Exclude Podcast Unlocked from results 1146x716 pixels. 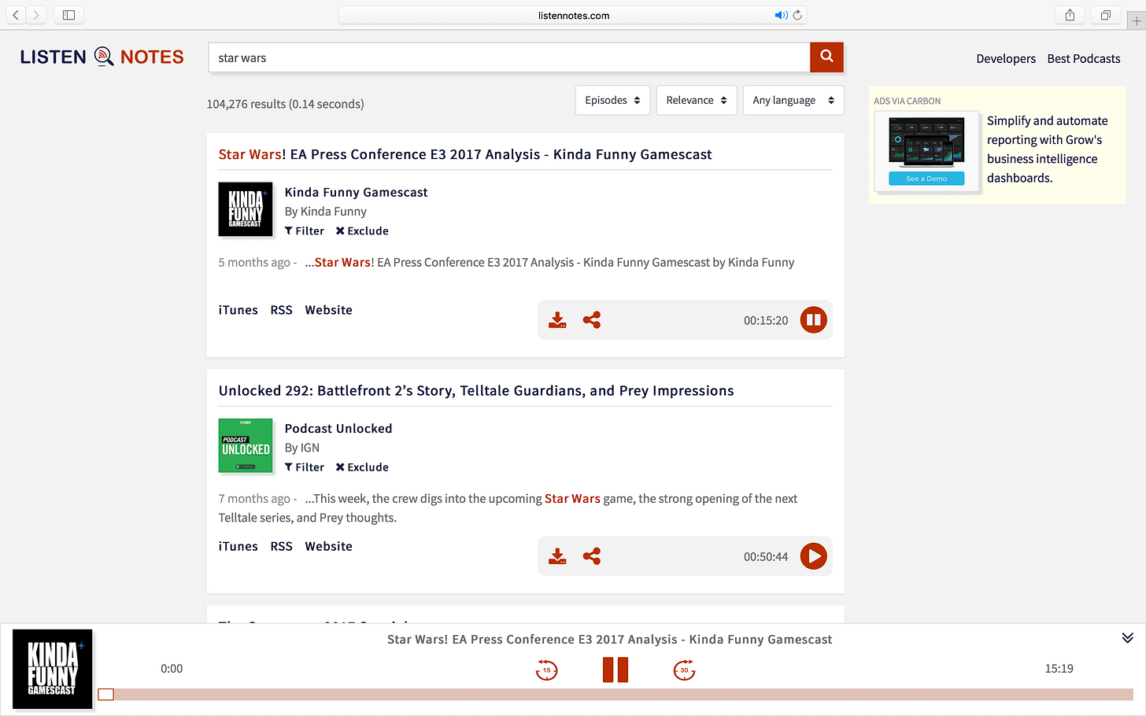point(362,467)
